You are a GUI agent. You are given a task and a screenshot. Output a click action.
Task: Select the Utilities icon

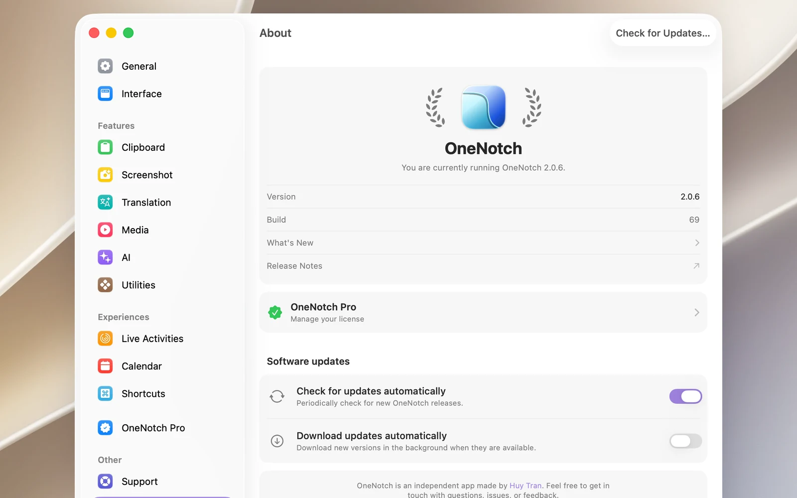[105, 285]
